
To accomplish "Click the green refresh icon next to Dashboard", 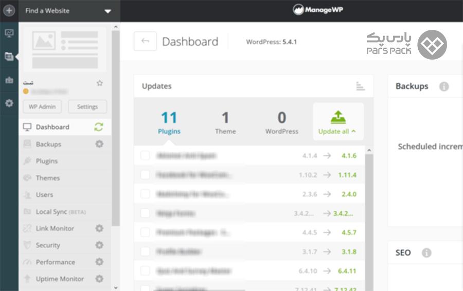I will pyautogui.click(x=99, y=127).
